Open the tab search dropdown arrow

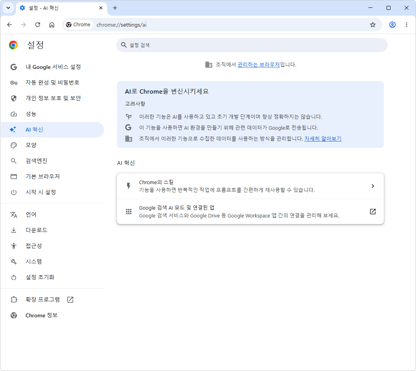pos(8,8)
